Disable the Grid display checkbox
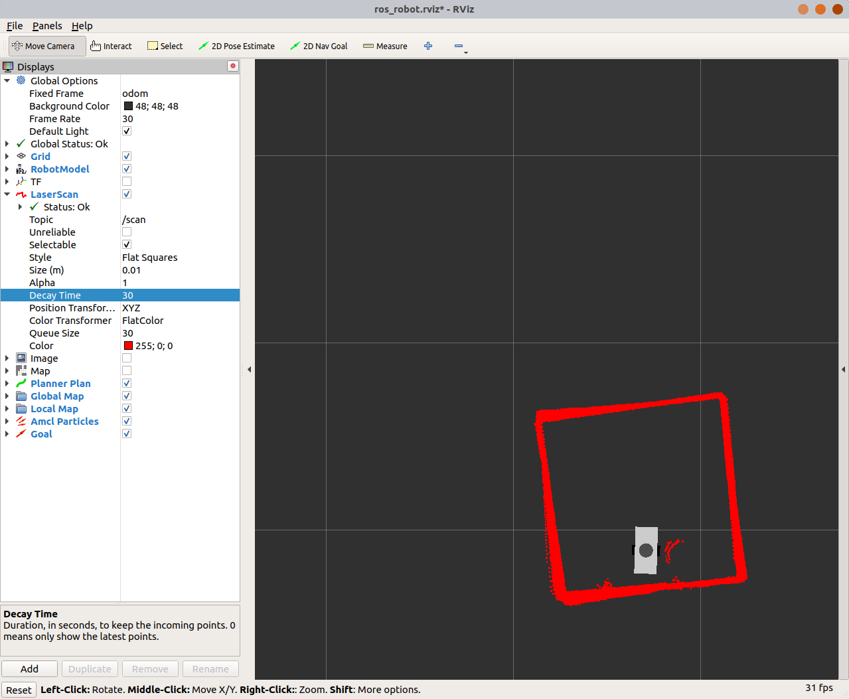849x699 pixels. [127, 156]
